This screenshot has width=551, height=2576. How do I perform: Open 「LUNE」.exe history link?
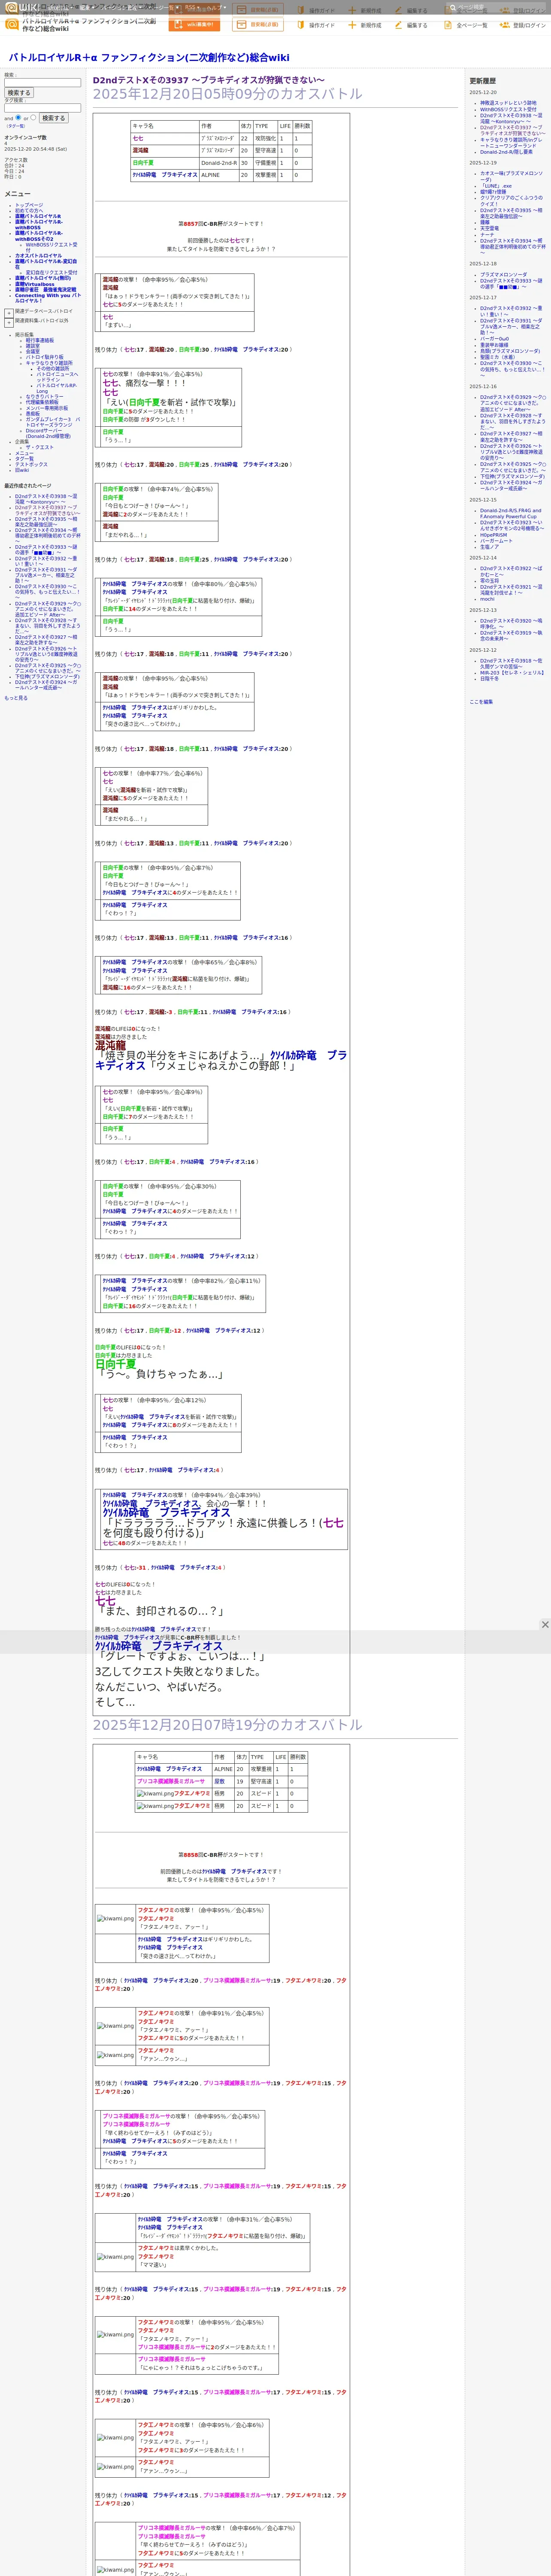495,186
